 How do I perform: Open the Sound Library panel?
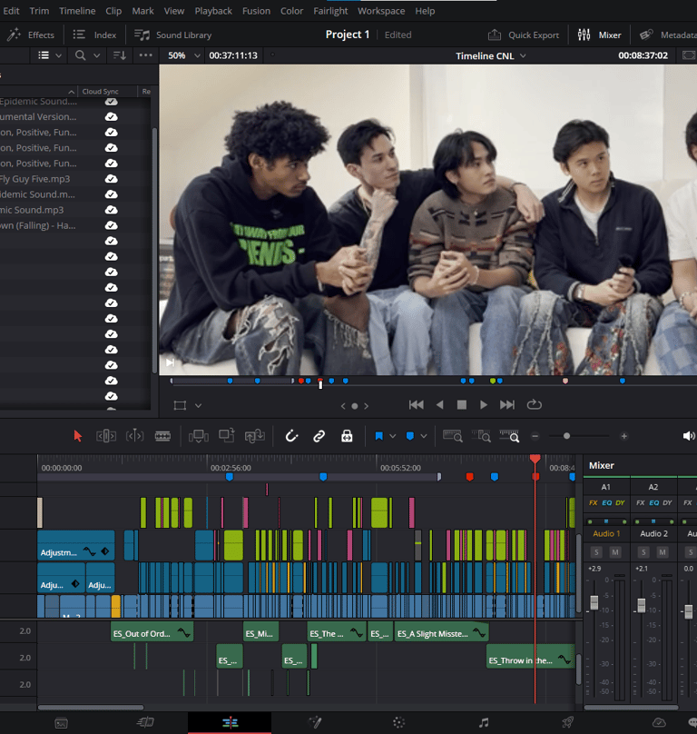[x=173, y=35]
